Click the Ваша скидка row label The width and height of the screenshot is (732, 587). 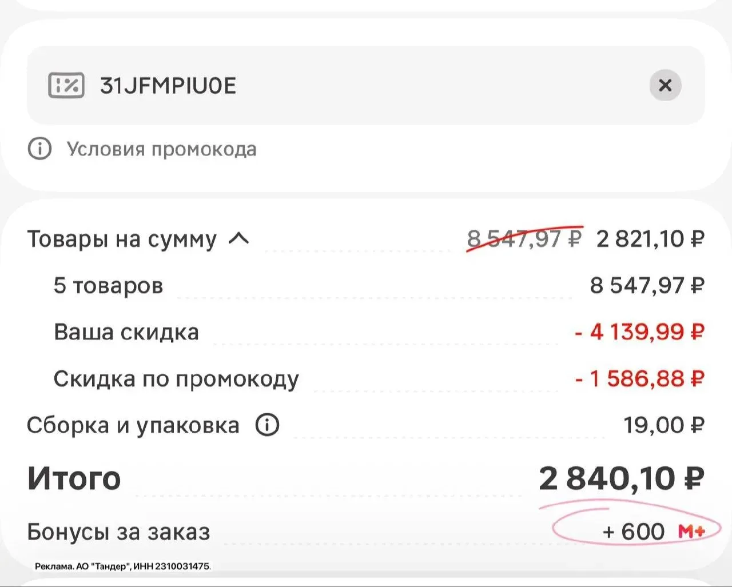pyautogui.click(x=126, y=332)
